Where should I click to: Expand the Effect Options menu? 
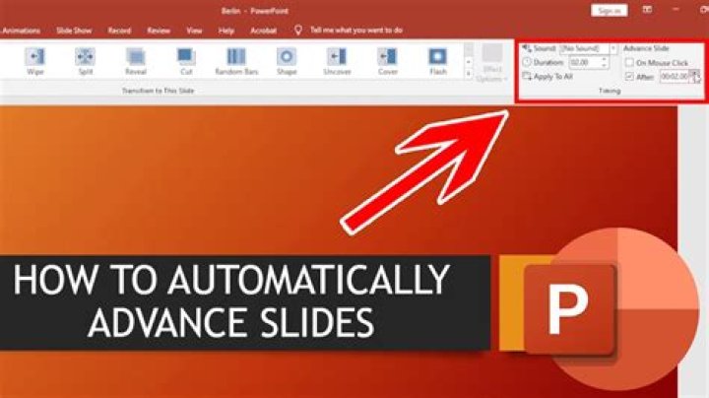[x=489, y=63]
